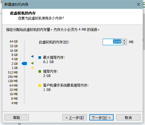The width and height of the screenshot is (145, 125).
Task: Increase memory with the up spinner arrow
Action: pos(124,40)
